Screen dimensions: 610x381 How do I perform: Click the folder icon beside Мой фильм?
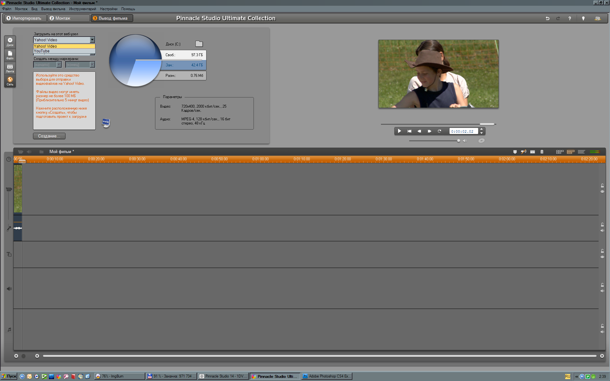[x=41, y=152]
